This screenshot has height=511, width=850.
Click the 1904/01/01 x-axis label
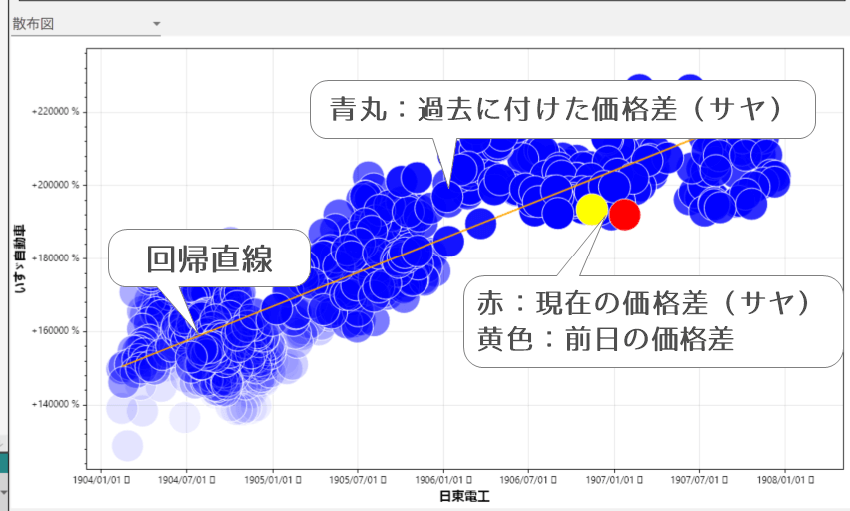click(x=101, y=480)
